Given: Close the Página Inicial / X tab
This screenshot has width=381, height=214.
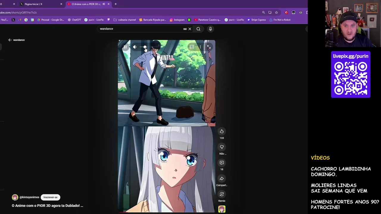Looking at the screenshot, I should [61, 4].
